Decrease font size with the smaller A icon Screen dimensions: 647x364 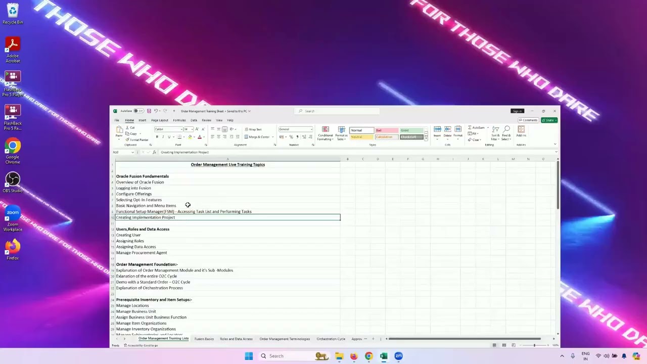click(x=203, y=129)
